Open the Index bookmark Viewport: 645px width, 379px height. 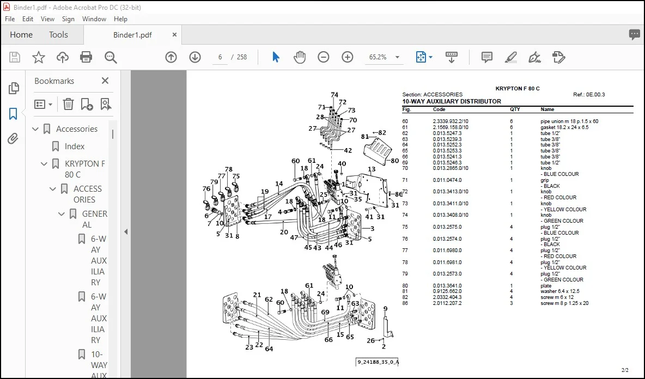[75, 146]
